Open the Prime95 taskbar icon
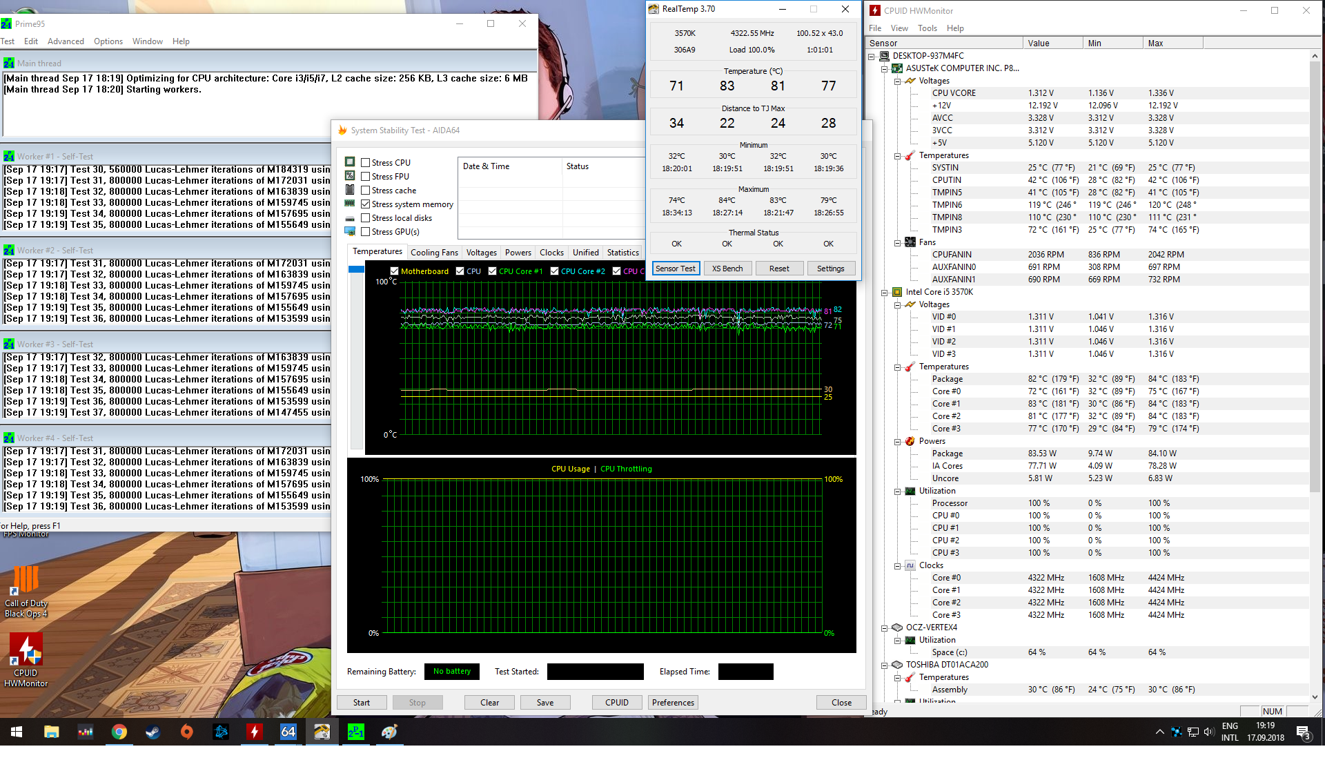This screenshot has height=769, width=1325. point(355,732)
